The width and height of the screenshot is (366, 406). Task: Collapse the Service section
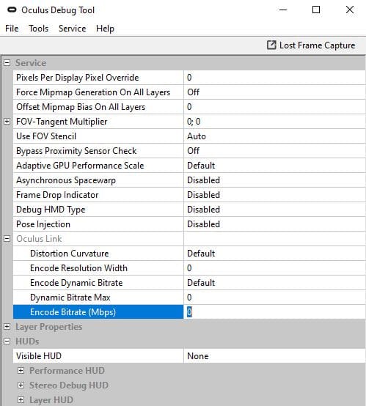coord(7,63)
